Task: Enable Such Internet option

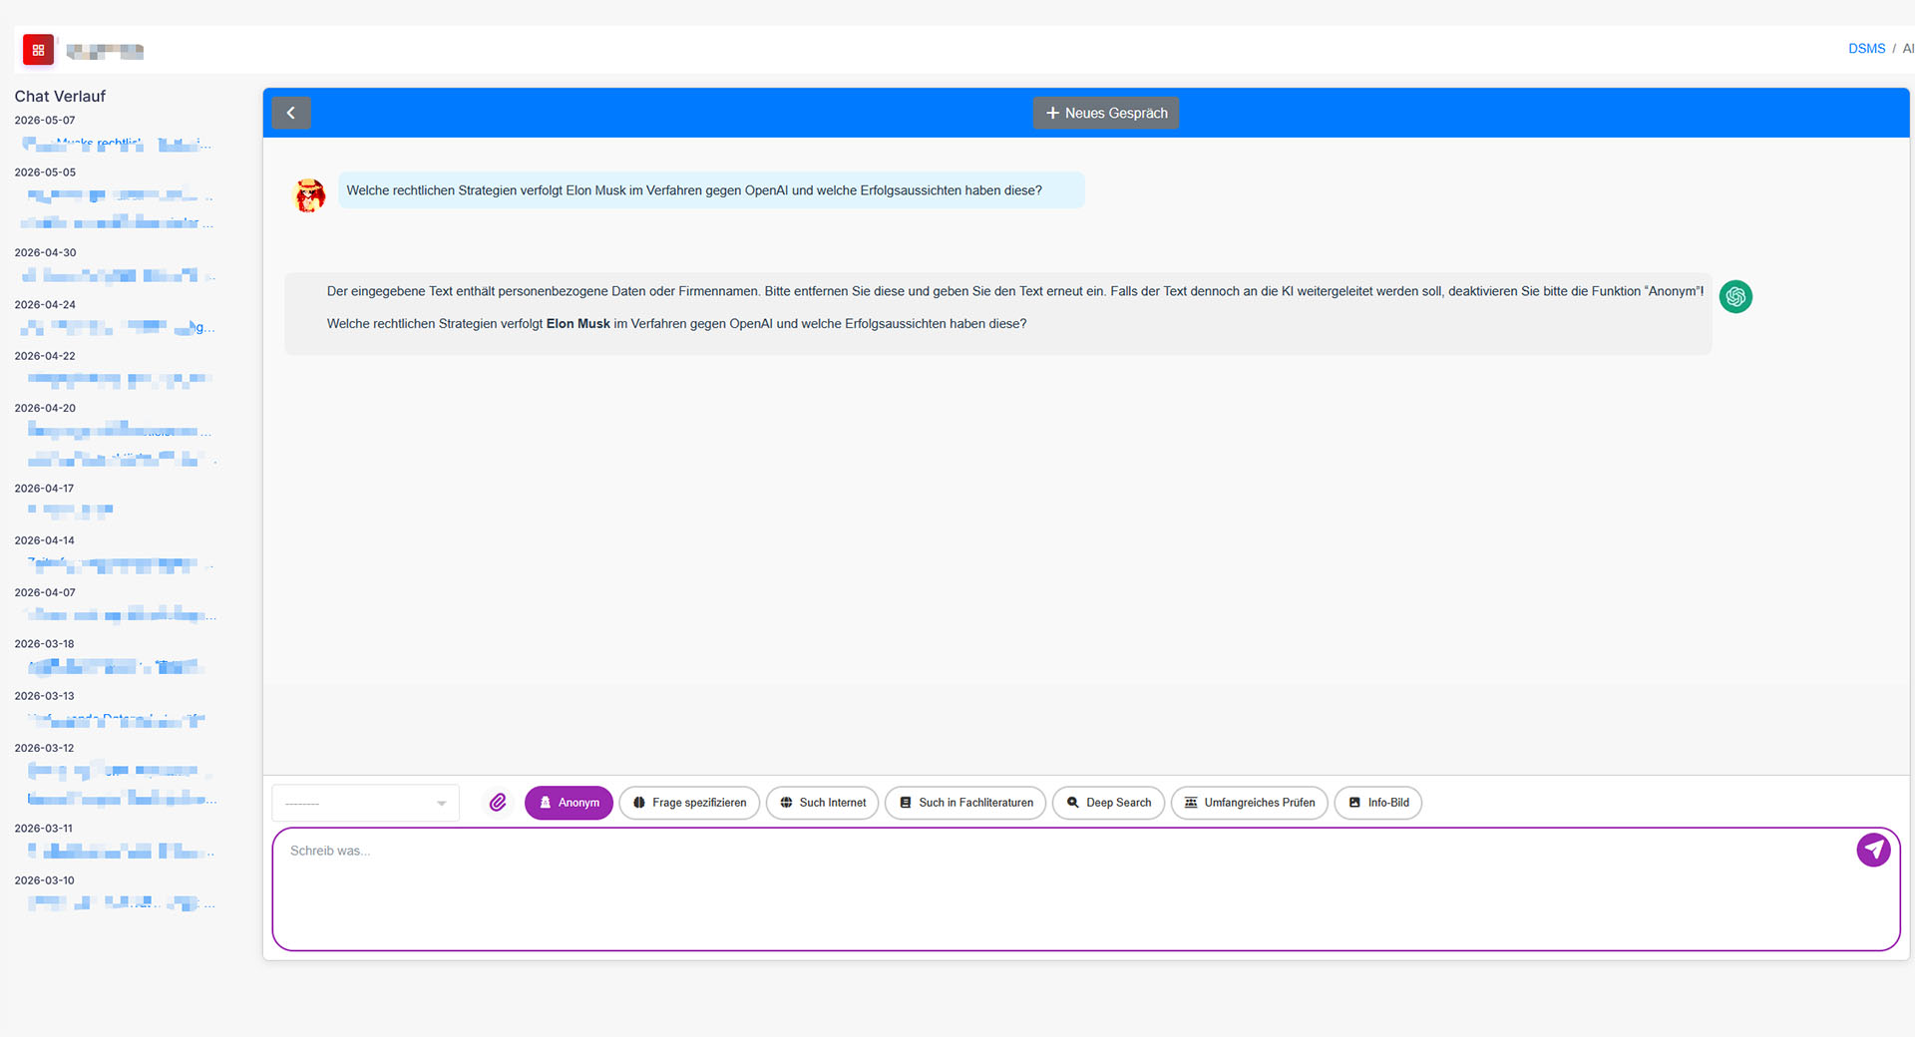Action: click(x=822, y=803)
